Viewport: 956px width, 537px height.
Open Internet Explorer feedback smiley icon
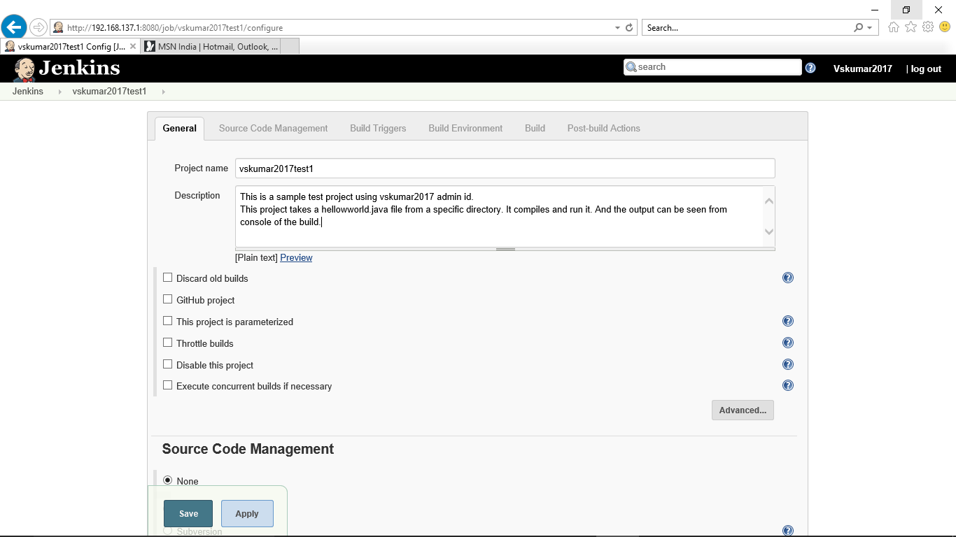945,27
